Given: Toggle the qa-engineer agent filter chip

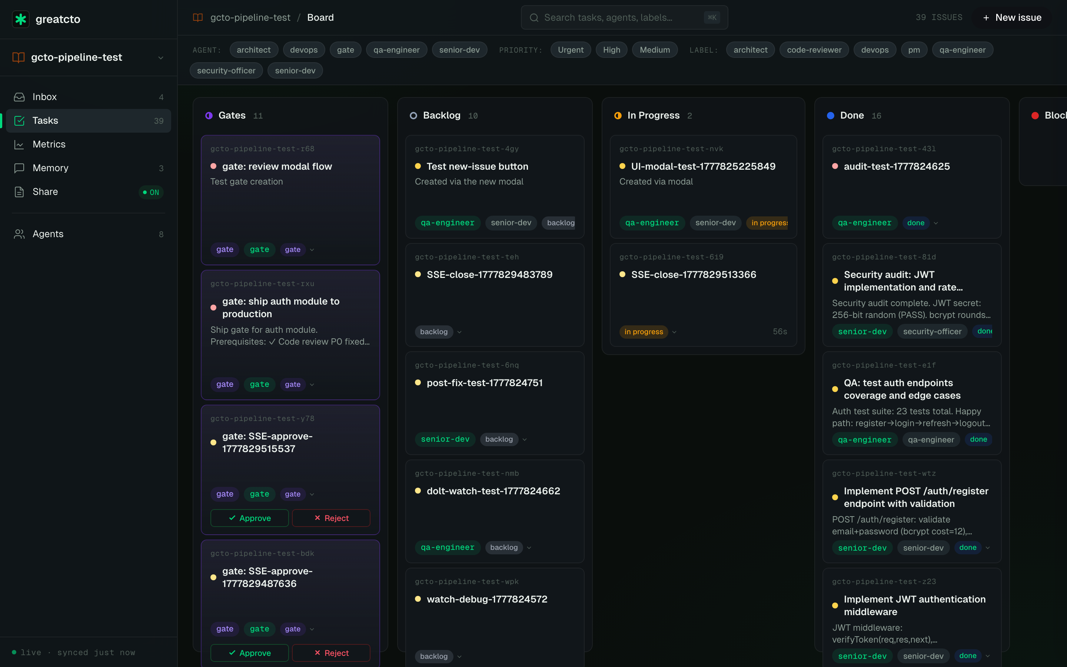Looking at the screenshot, I should pyautogui.click(x=396, y=50).
